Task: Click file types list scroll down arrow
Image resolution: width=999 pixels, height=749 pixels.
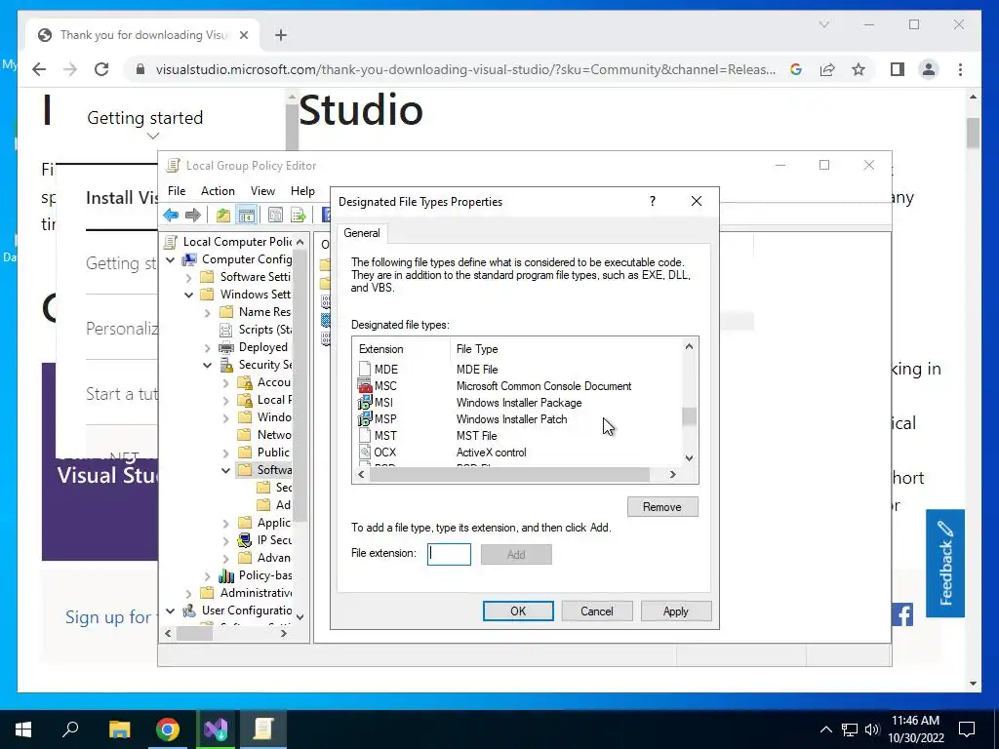Action: (690, 458)
